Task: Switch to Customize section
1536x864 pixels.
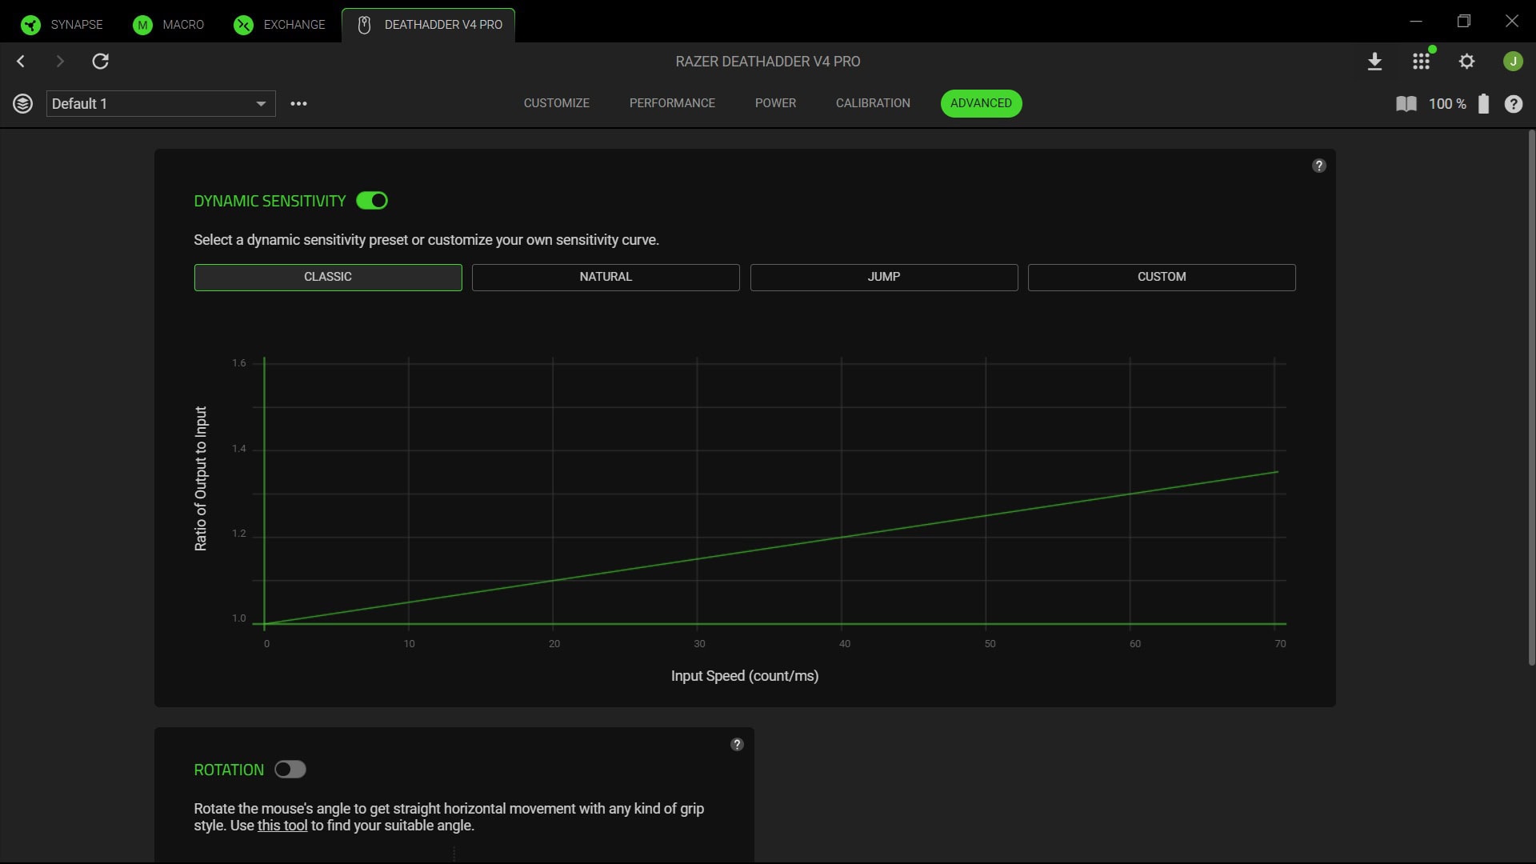Action: click(x=556, y=103)
